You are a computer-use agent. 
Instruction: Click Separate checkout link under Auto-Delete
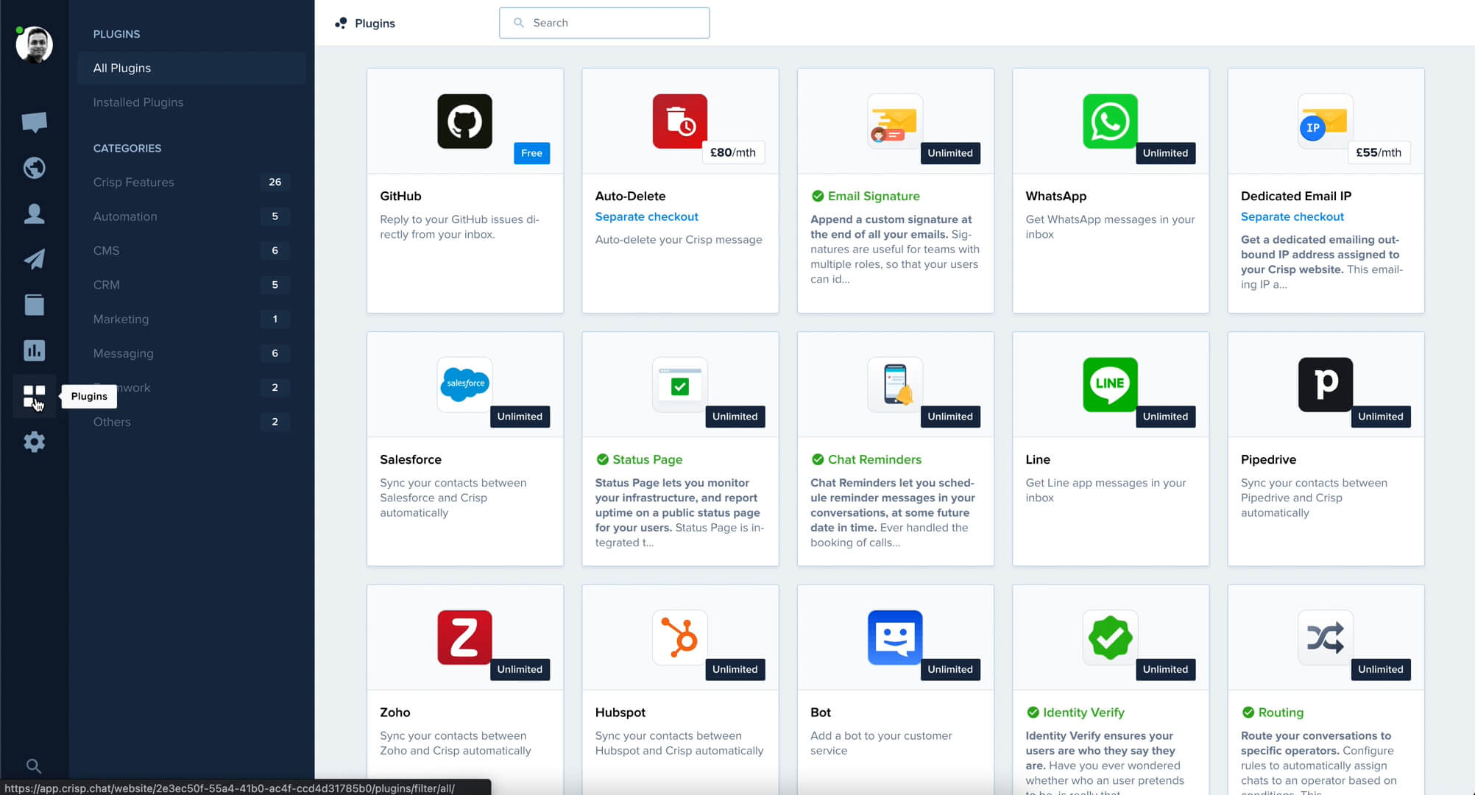click(x=646, y=216)
